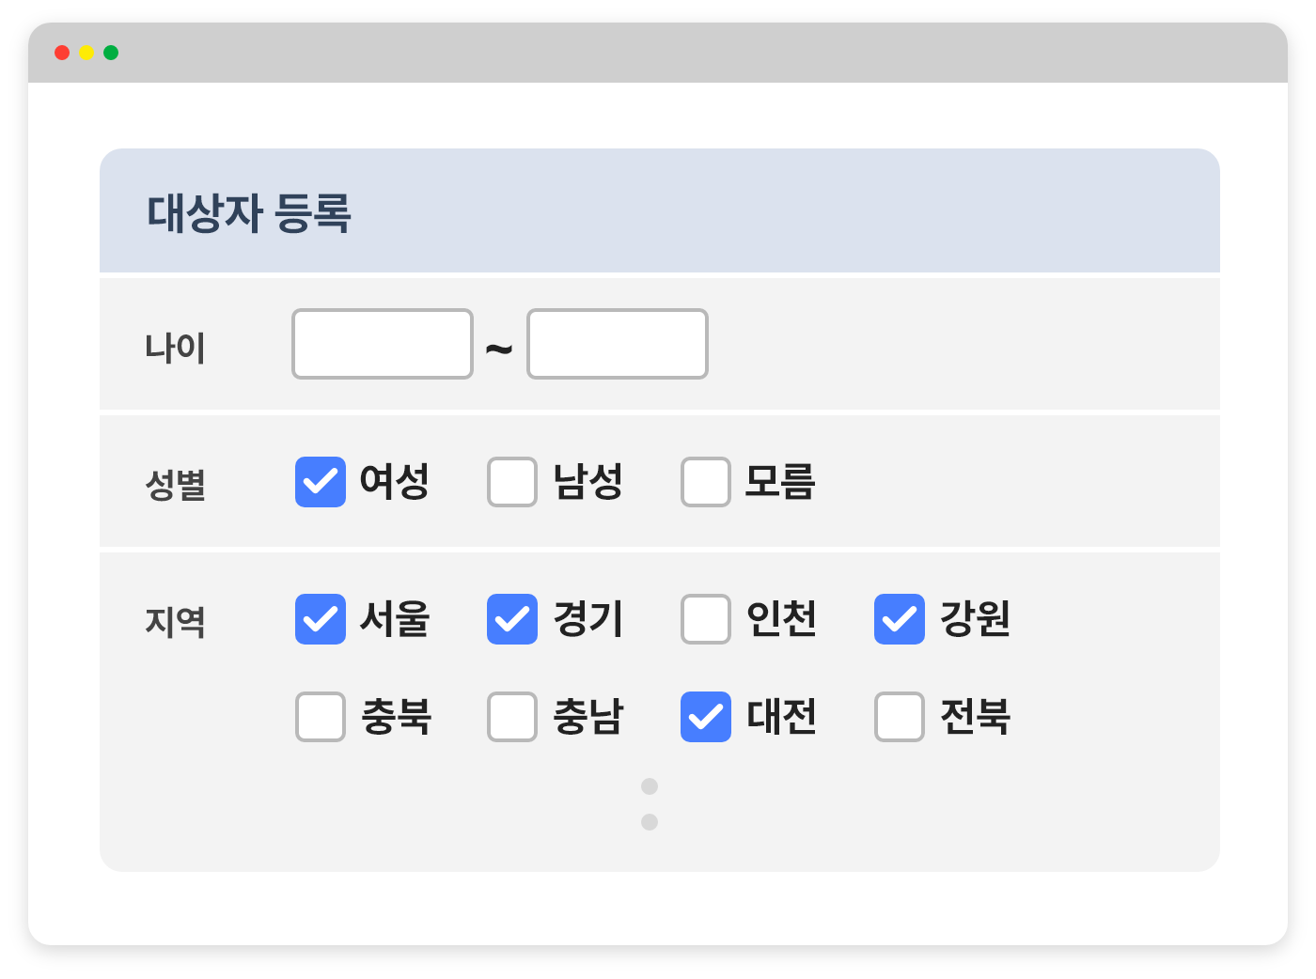Uncheck the 경기 region checkbox
The width and height of the screenshot is (1316, 979).
click(512, 619)
